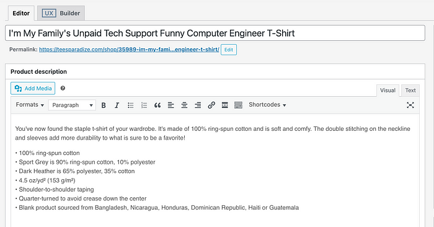This screenshot has height=227, width=434.
Task: Align text right
Action: click(198, 105)
